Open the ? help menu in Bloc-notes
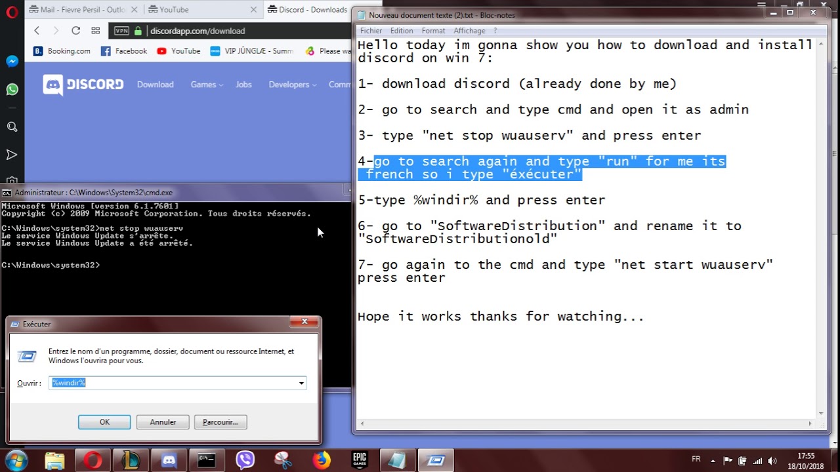840x472 pixels. [495, 31]
